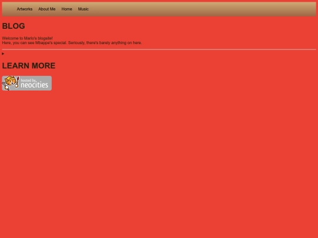Click the LEARN MORE heading

(x=29, y=66)
